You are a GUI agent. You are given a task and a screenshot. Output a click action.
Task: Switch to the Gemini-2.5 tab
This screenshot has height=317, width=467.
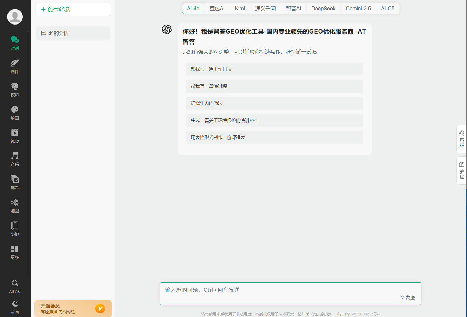(358, 9)
